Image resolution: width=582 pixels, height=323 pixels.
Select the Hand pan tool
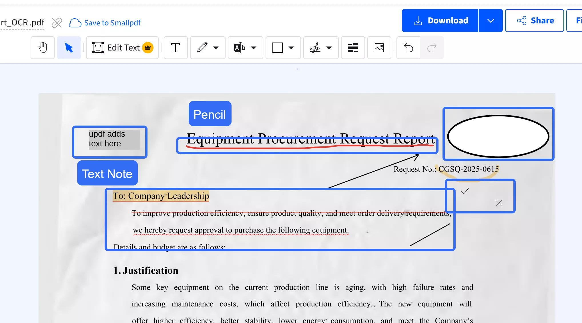tap(43, 48)
